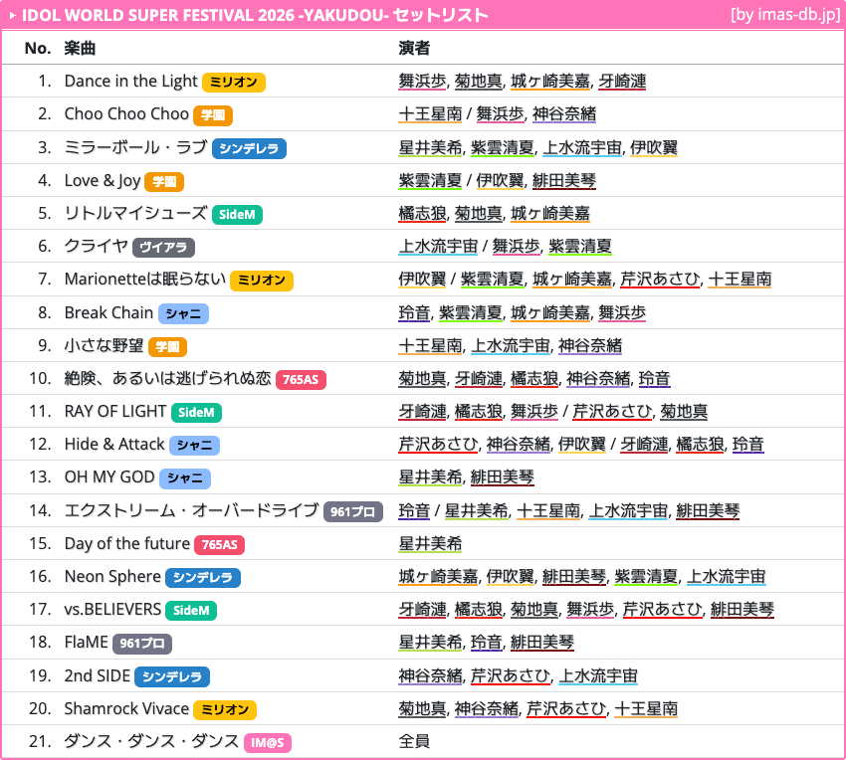This screenshot has width=846, height=760.
Task: Click the 765AS tag on 絶険、あるいは逃げられぬ恋
Action: click(x=301, y=379)
